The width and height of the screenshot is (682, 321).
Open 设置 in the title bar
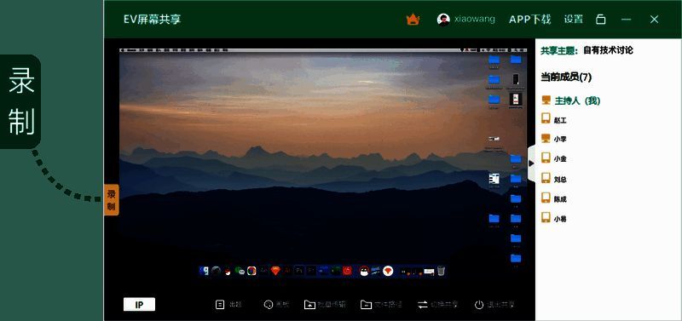point(573,19)
